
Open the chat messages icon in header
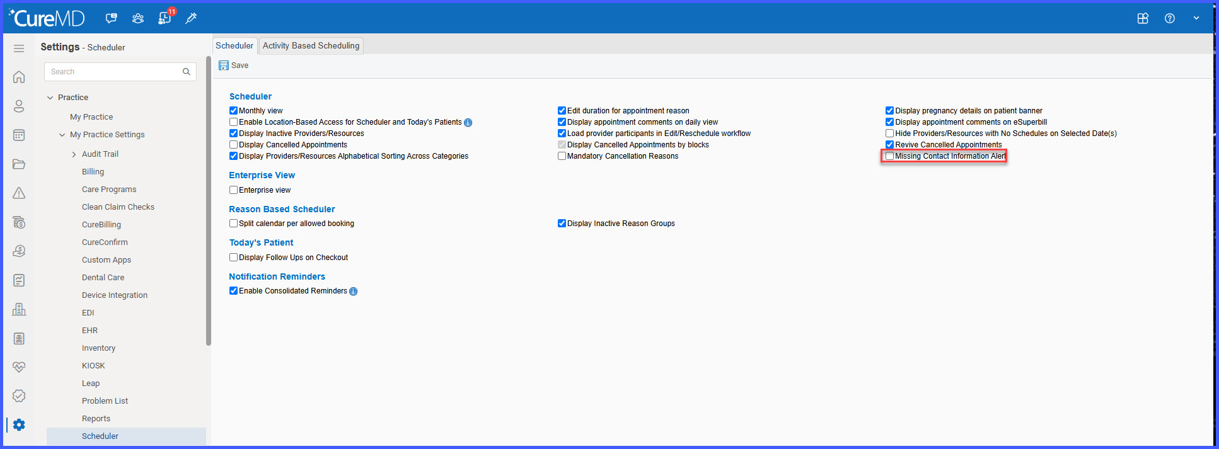(x=112, y=18)
